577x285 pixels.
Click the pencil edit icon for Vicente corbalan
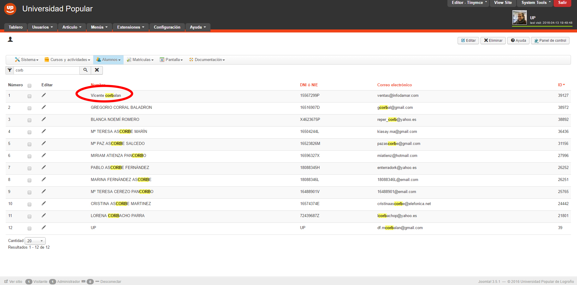coord(44,95)
